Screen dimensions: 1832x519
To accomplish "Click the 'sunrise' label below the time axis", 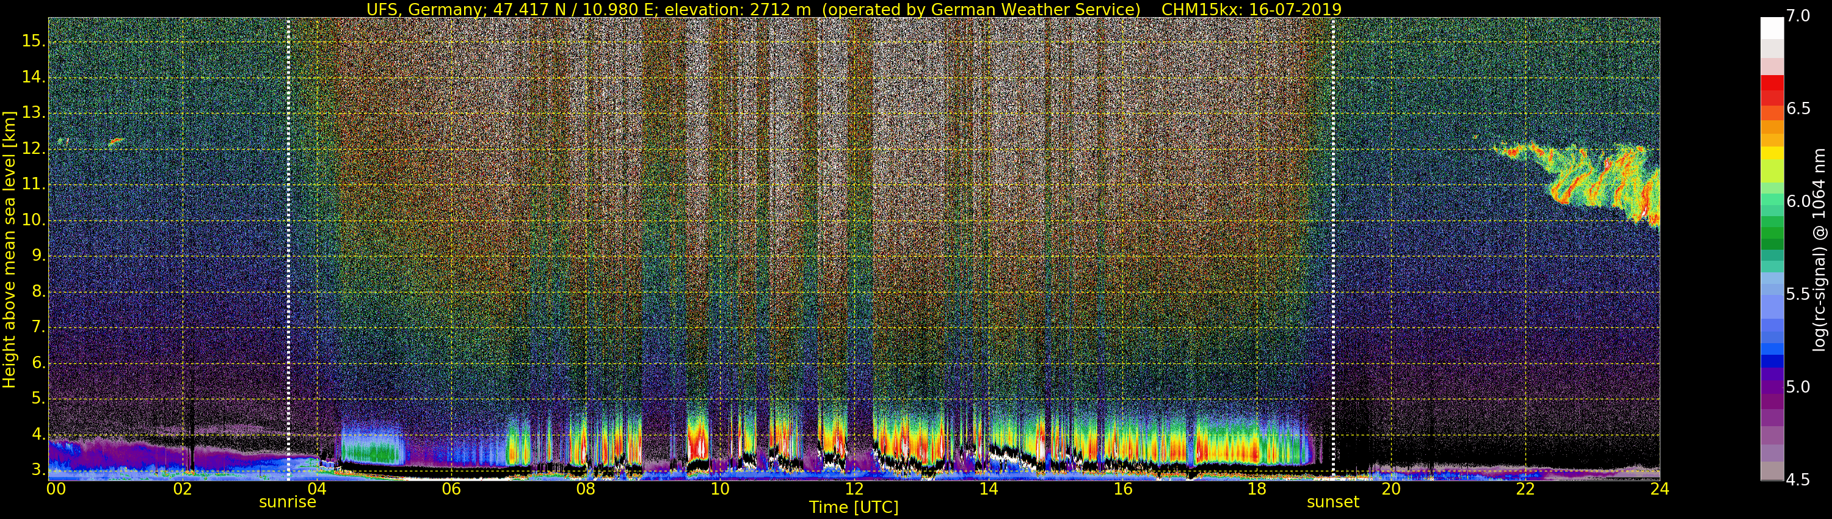I will click(287, 502).
